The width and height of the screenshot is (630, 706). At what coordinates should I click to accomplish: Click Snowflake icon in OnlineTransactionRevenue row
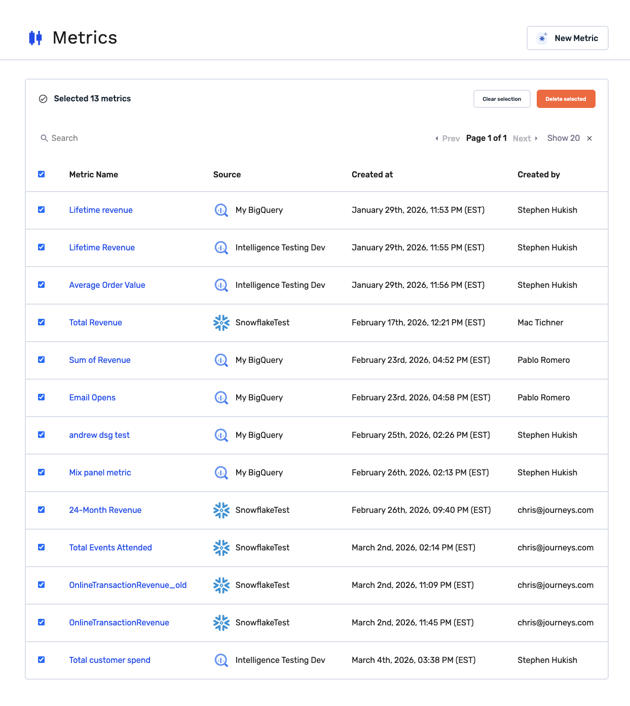coord(221,623)
